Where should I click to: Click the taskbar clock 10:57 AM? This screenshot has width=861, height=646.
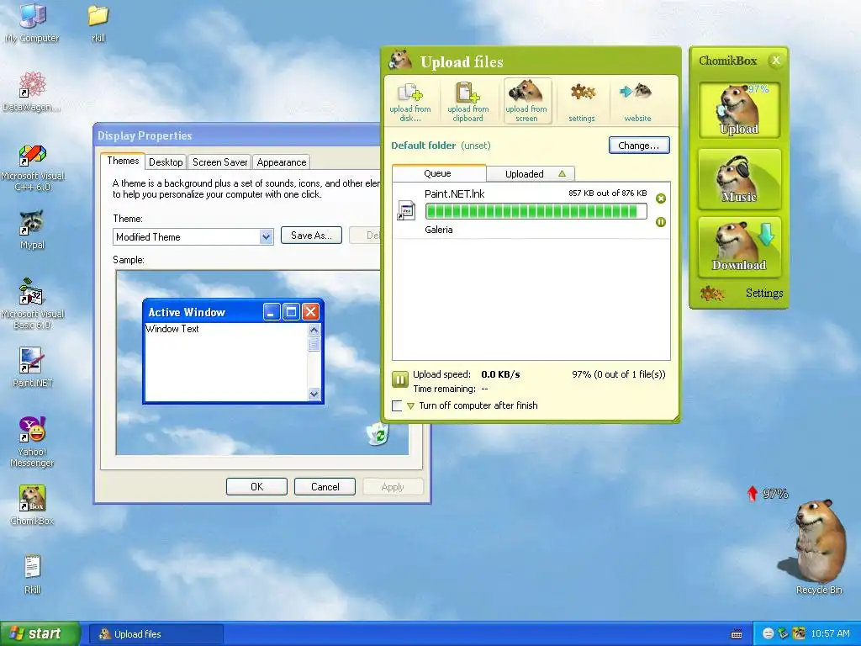pyautogui.click(x=830, y=634)
